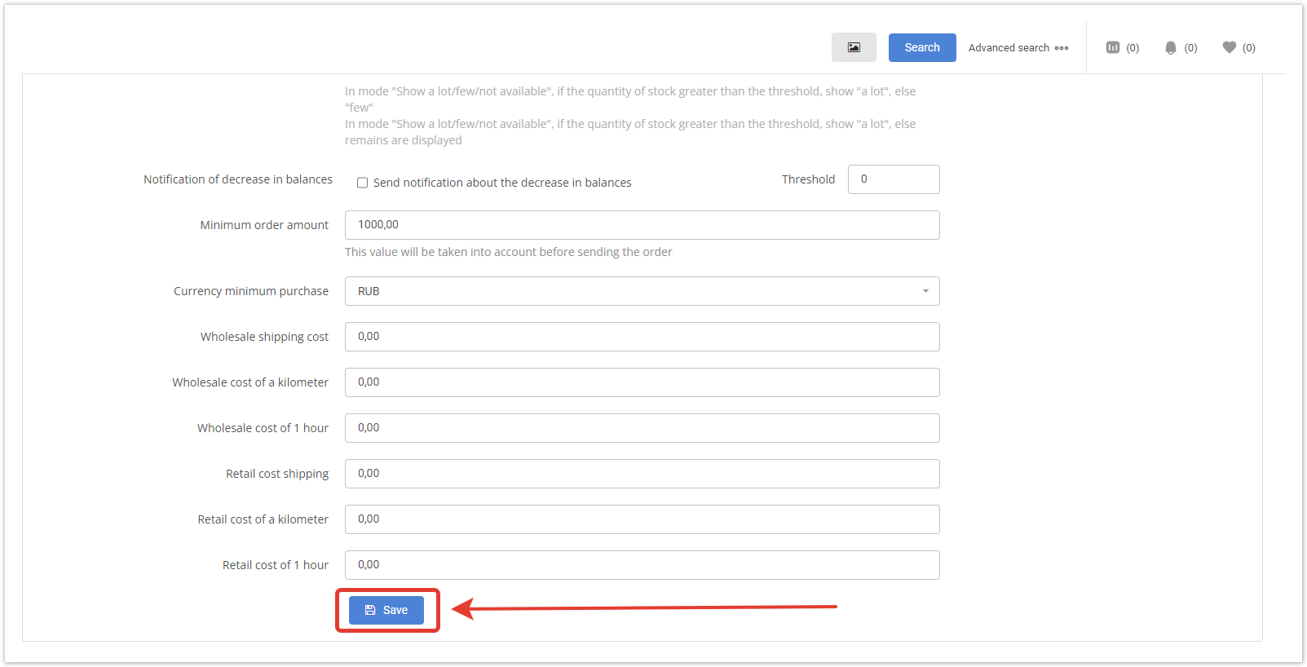Click the comparison counter (0) beside chart icon
This screenshot has height=667, width=1307.
click(x=1133, y=48)
